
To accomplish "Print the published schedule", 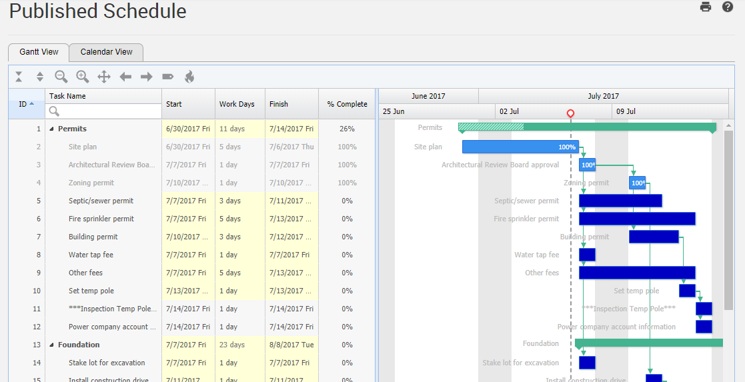I will click(x=706, y=7).
